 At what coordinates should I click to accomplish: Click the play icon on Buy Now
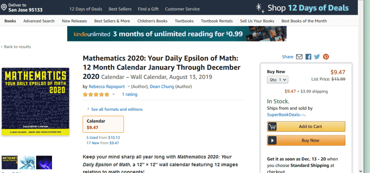pos(273,140)
